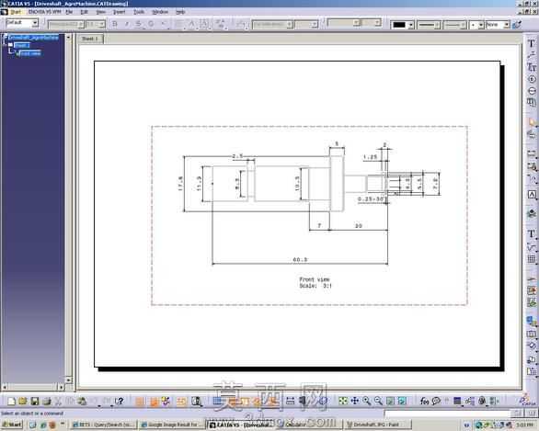The height and width of the screenshot is (431, 539).
Task: Open the Tools menu
Action: point(139,12)
